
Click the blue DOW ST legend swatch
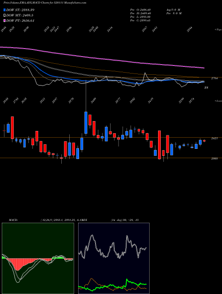click(4, 10)
